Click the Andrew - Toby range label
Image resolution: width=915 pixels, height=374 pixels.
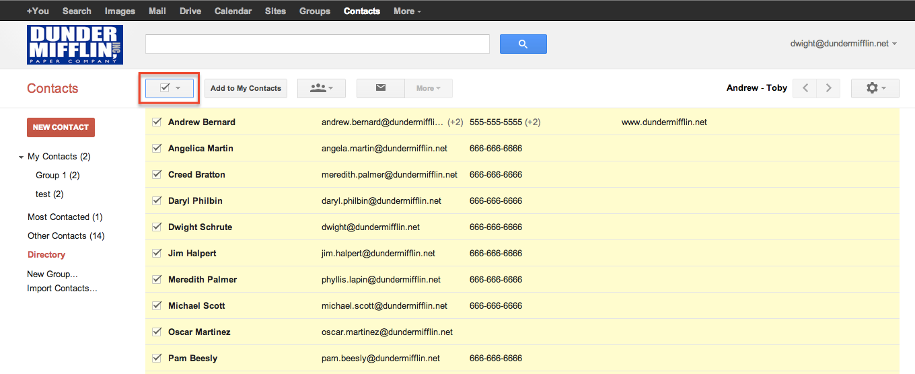pyautogui.click(x=757, y=88)
